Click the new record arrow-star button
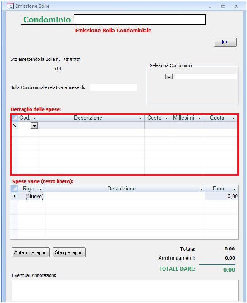247x303 pixels. pos(225,42)
